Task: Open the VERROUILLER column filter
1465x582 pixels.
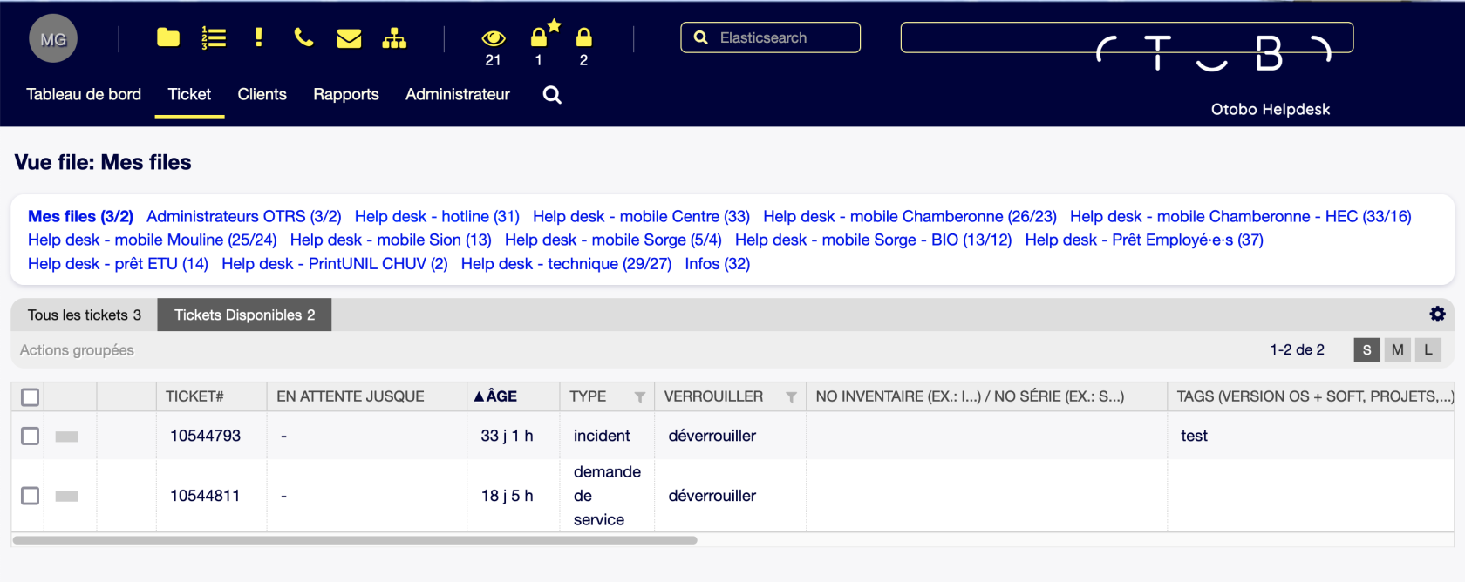Action: point(791,397)
